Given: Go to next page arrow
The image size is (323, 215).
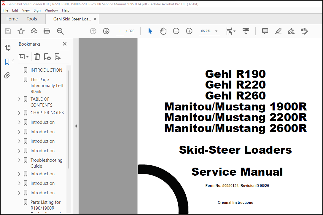Looking at the screenshot, I should [106, 31].
